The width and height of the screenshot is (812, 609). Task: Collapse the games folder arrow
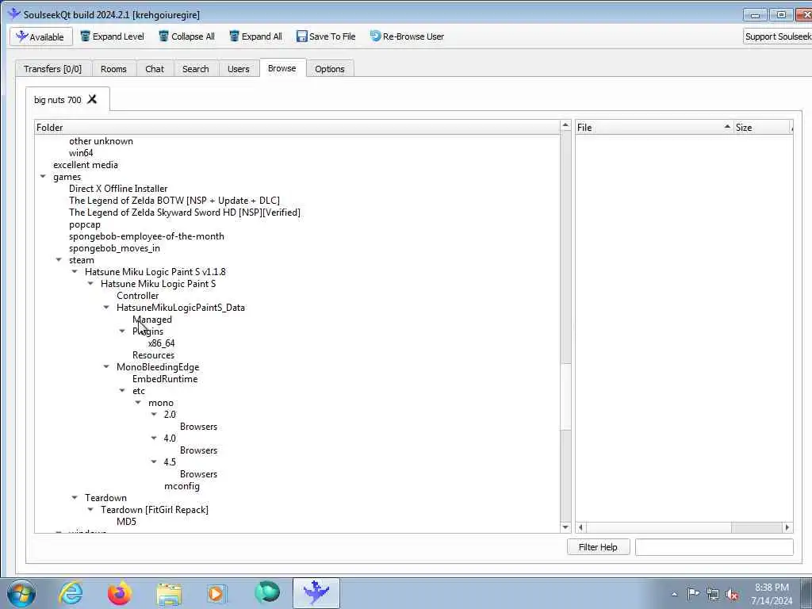[43, 177]
